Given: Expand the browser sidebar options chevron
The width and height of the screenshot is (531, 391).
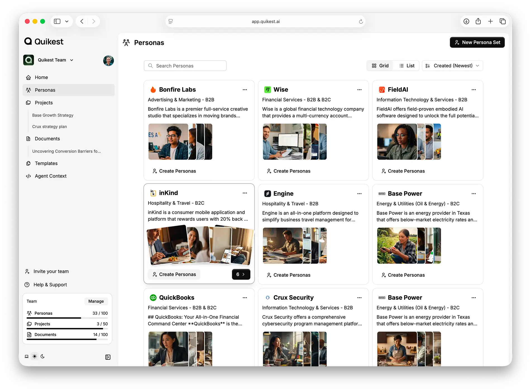Looking at the screenshot, I should (67, 21).
